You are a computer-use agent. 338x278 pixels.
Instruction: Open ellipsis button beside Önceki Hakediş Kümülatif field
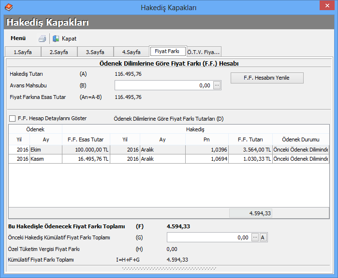(255, 237)
